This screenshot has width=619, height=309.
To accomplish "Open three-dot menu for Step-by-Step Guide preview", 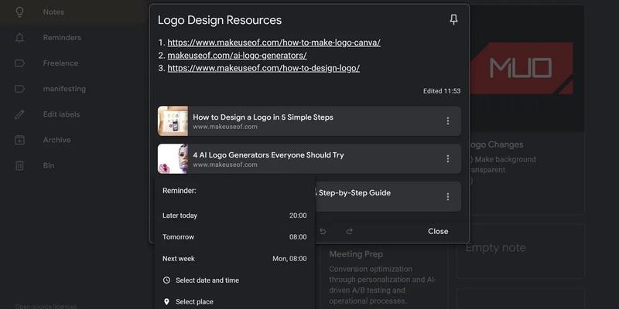I will point(447,196).
